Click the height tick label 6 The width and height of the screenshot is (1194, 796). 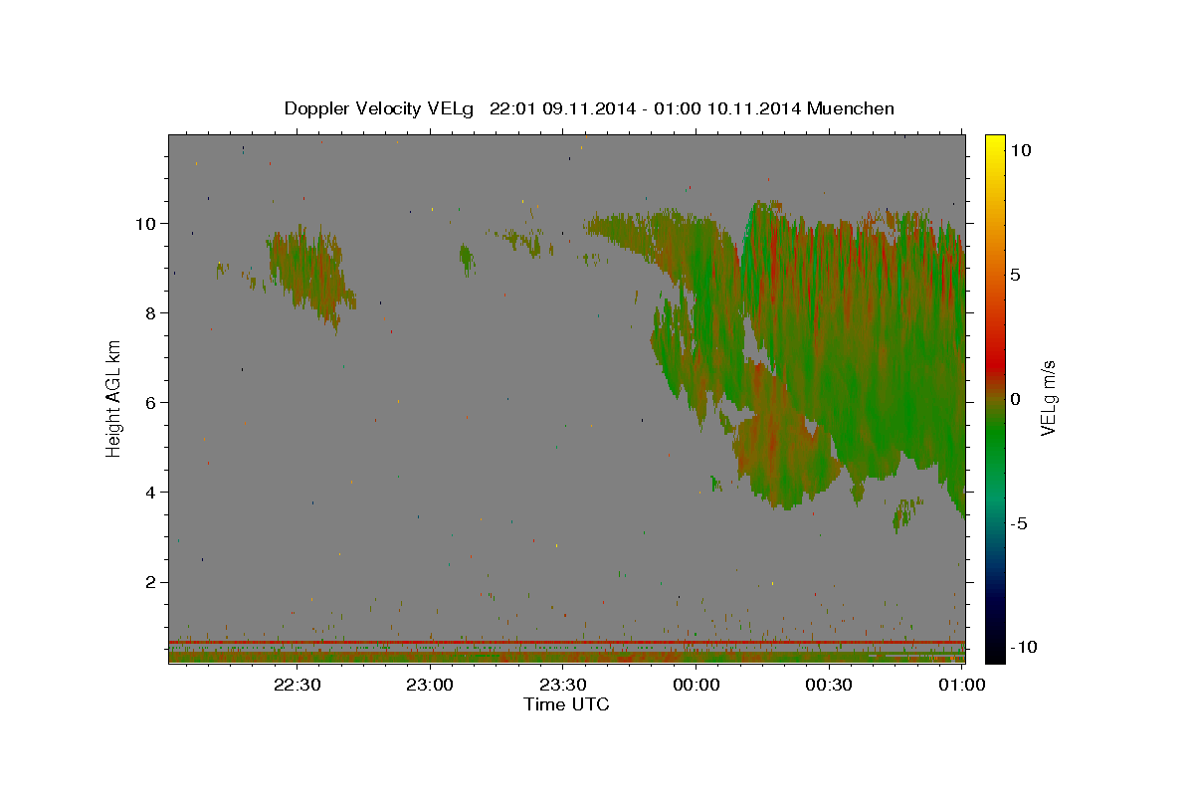tap(150, 402)
